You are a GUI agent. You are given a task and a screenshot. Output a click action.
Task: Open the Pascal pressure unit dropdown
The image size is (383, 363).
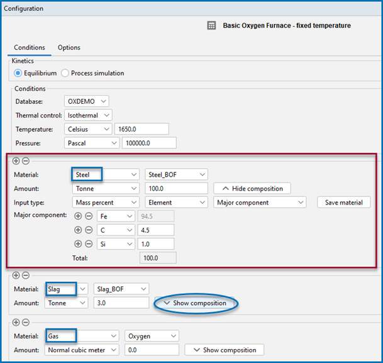(92, 143)
